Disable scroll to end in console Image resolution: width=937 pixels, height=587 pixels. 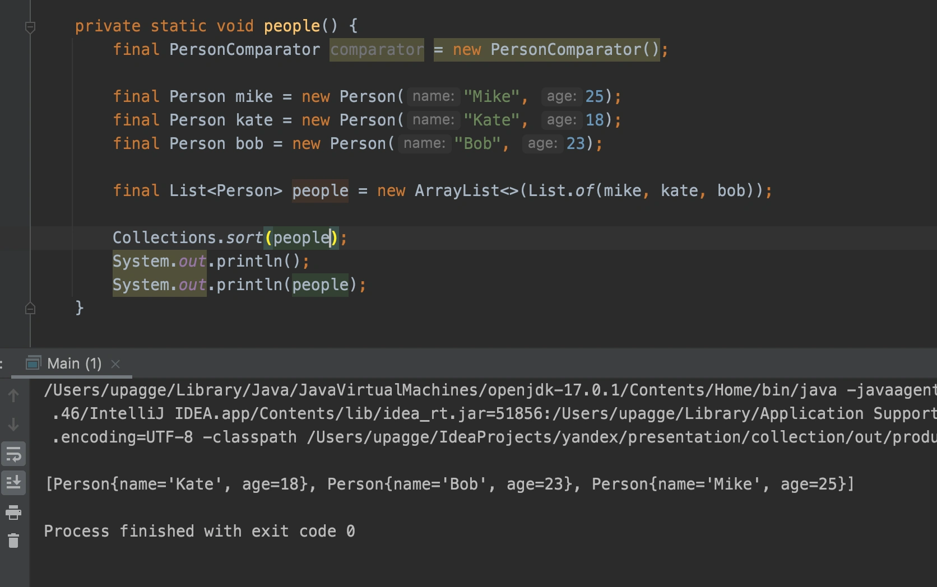(x=13, y=482)
